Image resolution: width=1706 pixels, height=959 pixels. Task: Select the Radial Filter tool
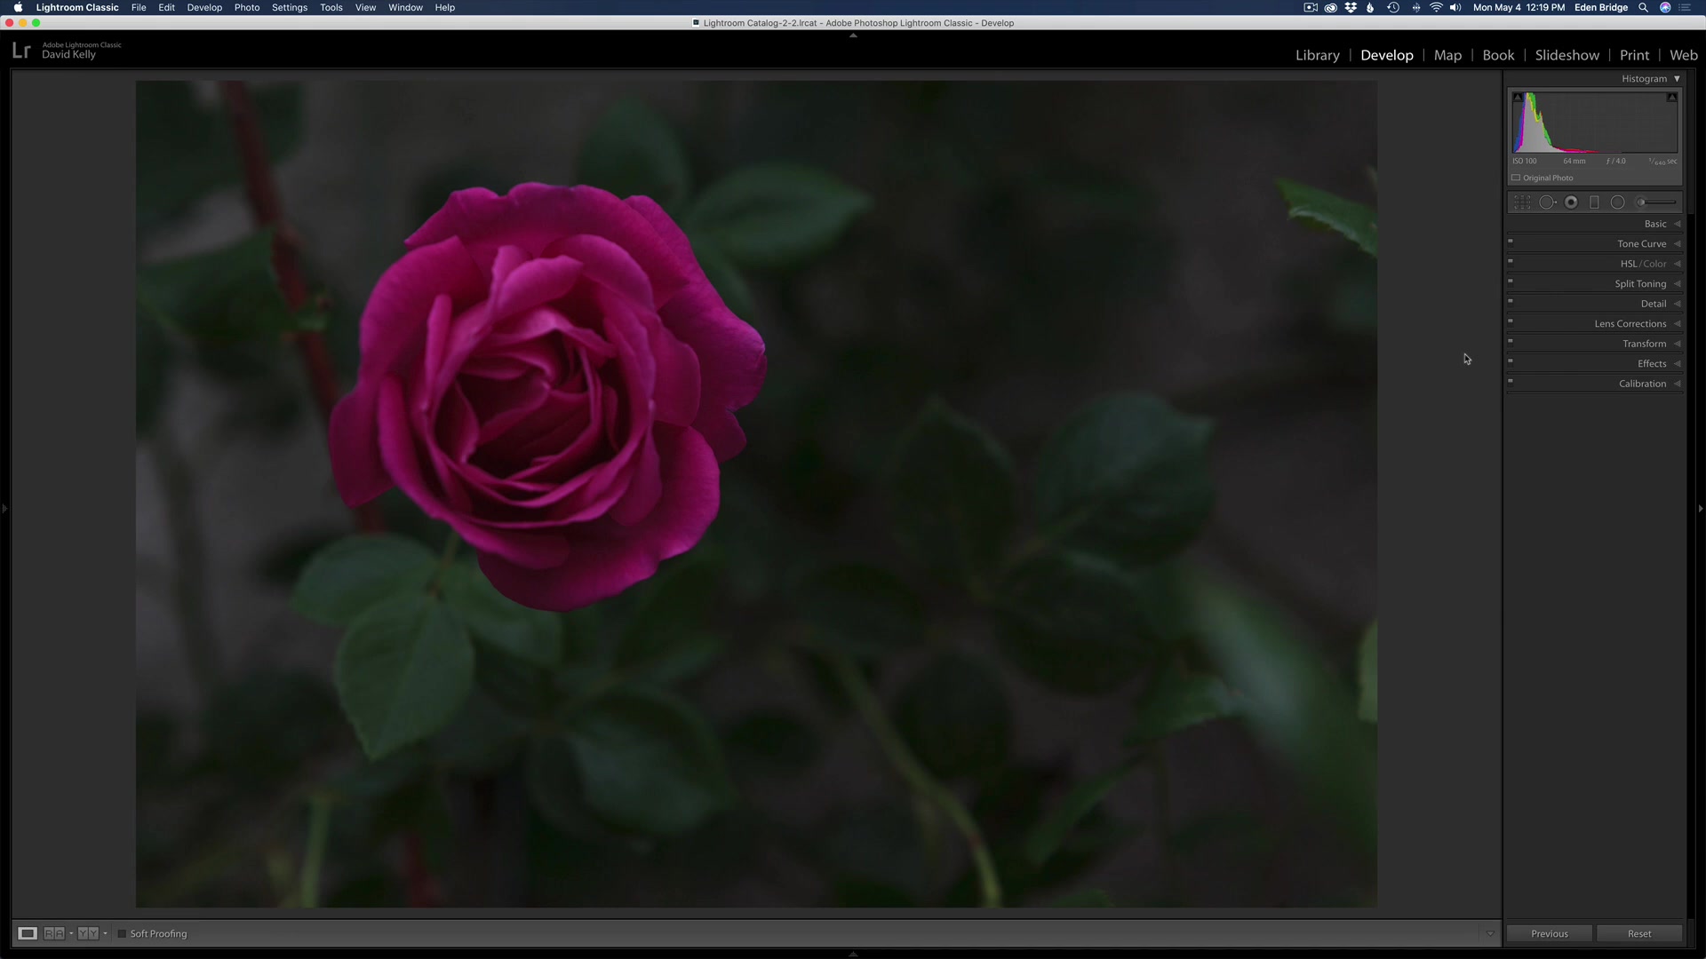1618,202
